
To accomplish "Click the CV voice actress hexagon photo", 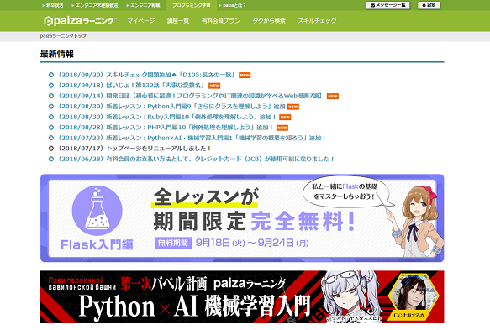I will (413, 295).
